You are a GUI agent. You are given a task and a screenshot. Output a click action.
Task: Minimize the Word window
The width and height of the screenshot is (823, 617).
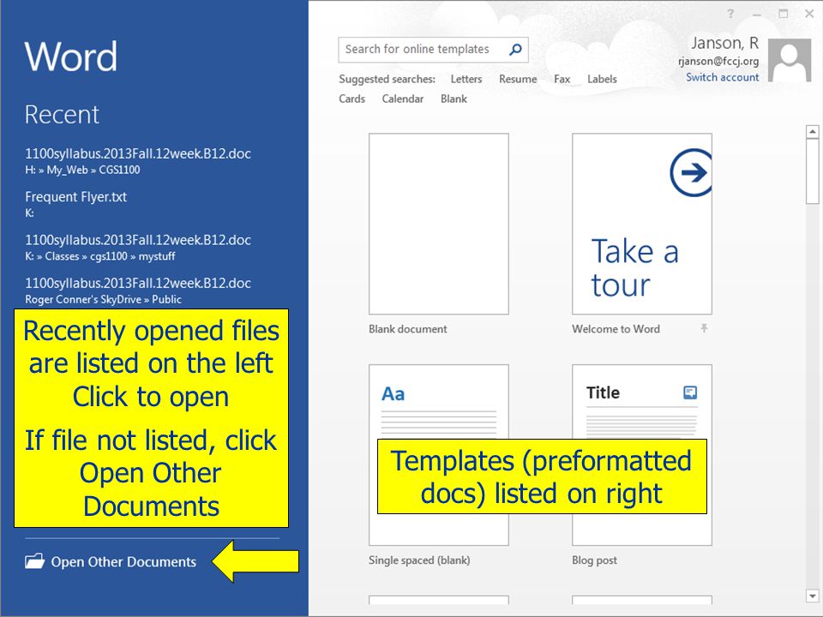pyautogui.click(x=757, y=15)
